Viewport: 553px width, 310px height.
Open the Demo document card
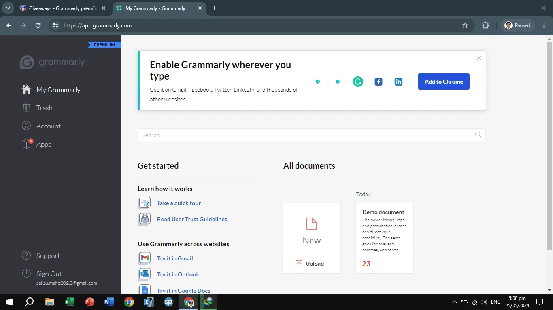pos(385,238)
